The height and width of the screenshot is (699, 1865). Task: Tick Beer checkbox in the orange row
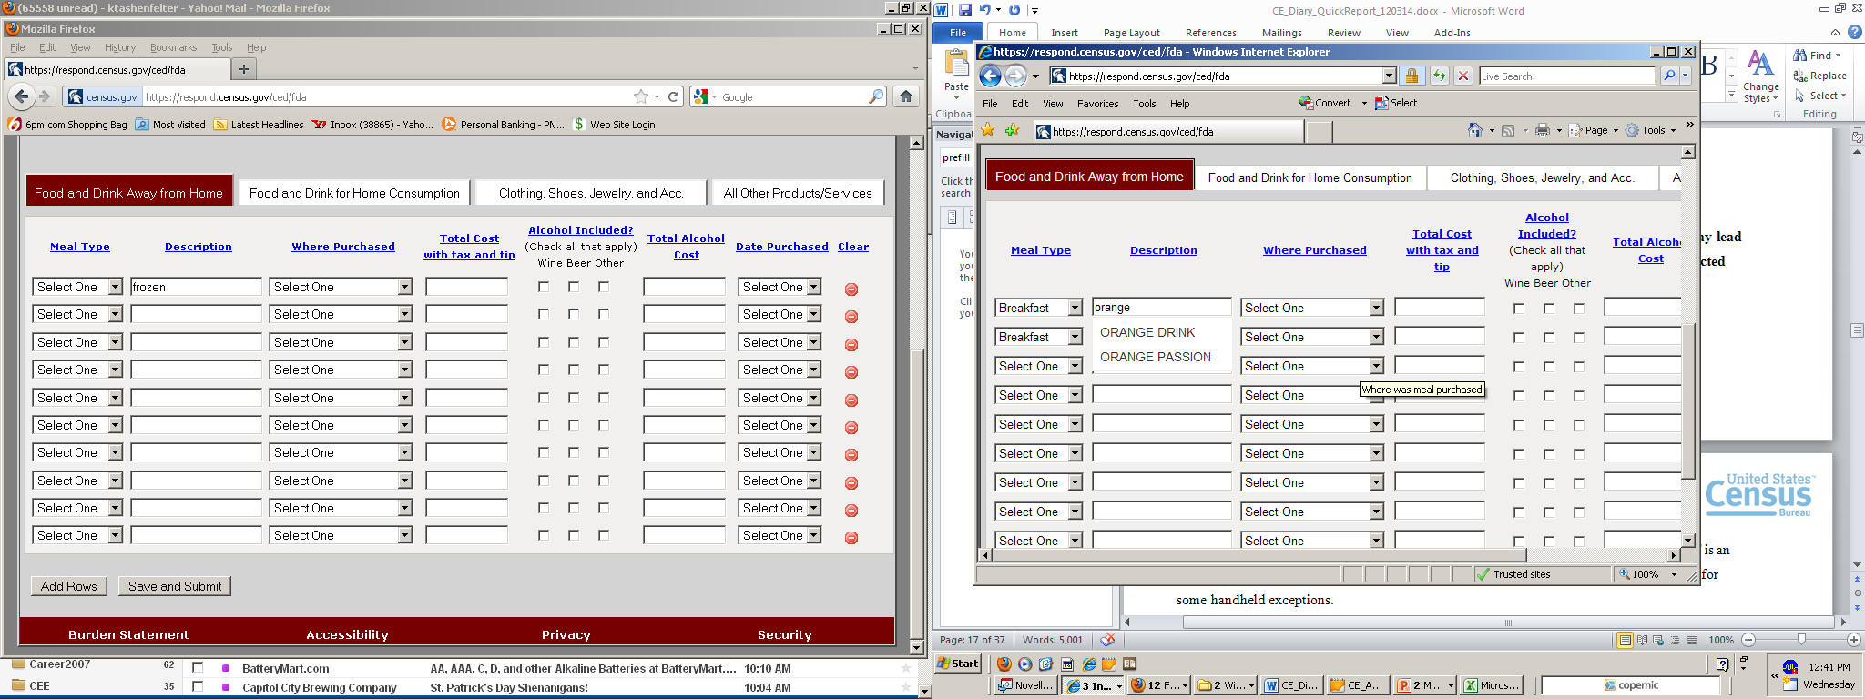[x=1548, y=309]
